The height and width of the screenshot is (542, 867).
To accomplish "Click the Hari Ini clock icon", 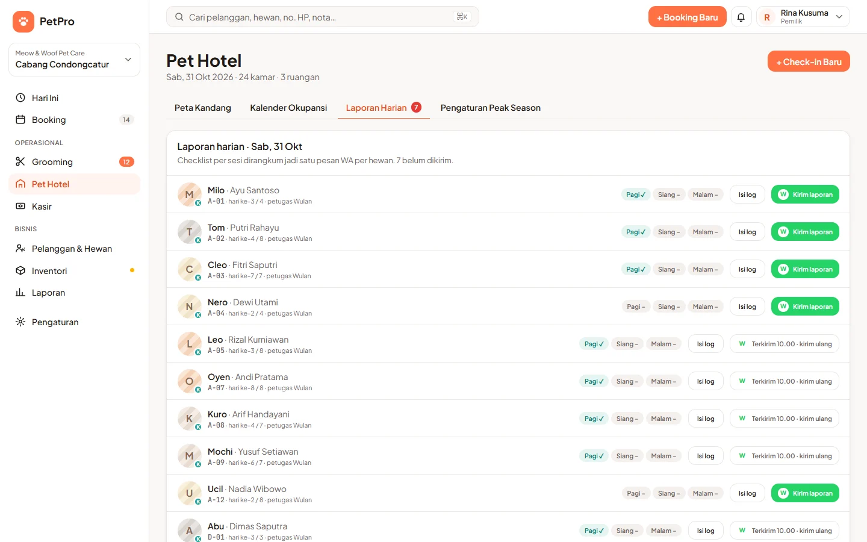I will [x=20, y=98].
